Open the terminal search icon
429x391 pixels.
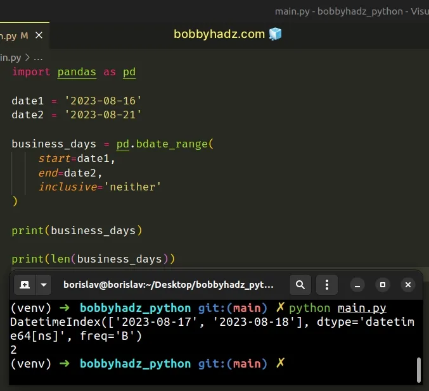300,285
